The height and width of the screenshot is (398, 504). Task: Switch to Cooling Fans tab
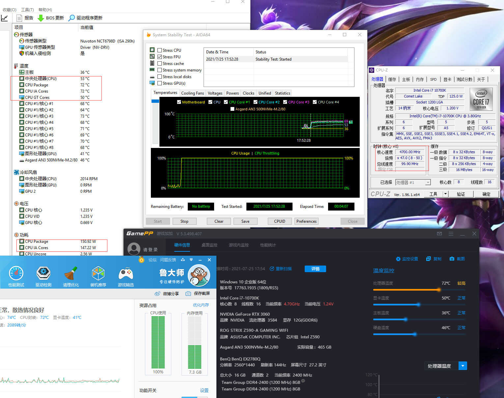pyautogui.click(x=192, y=93)
